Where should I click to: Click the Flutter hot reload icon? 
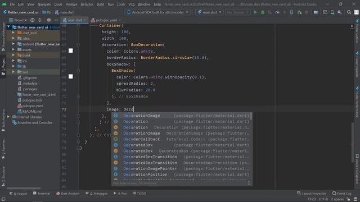tap(285, 12)
